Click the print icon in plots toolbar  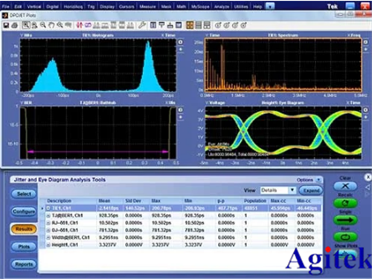pos(15,25)
